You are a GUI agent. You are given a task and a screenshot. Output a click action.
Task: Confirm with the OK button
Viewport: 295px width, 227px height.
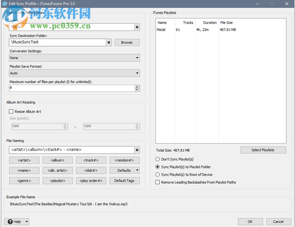click(x=250, y=222)
